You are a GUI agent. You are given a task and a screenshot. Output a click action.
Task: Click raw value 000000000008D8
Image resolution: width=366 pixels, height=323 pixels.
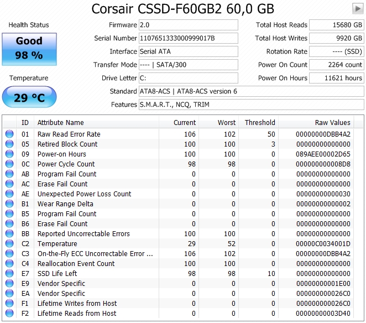point(323,164)
